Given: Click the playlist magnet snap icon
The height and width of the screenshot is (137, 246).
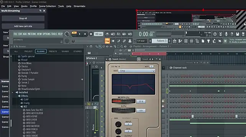Looking at the screenshot, I should [91, 46].
